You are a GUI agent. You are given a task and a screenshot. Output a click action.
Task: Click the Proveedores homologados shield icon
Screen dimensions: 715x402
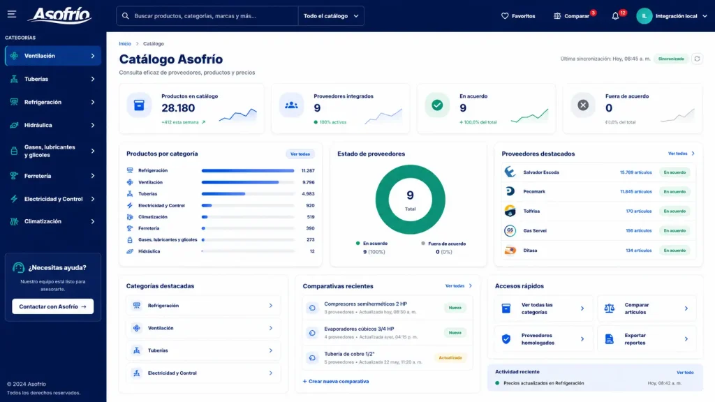[506, 339]
